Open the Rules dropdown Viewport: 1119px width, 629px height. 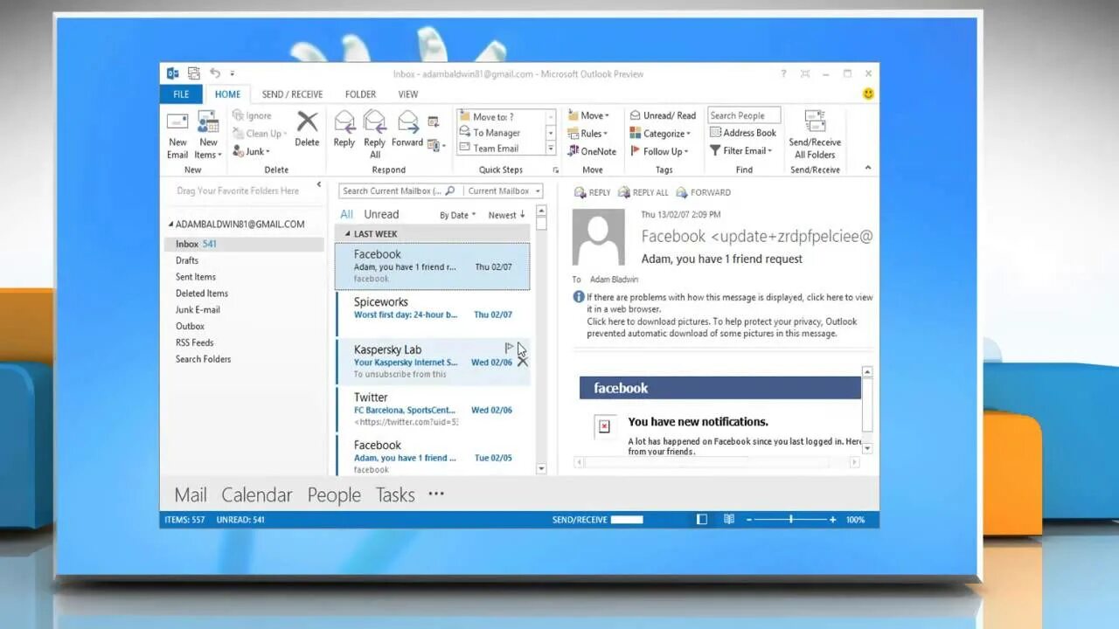(588, 134)
